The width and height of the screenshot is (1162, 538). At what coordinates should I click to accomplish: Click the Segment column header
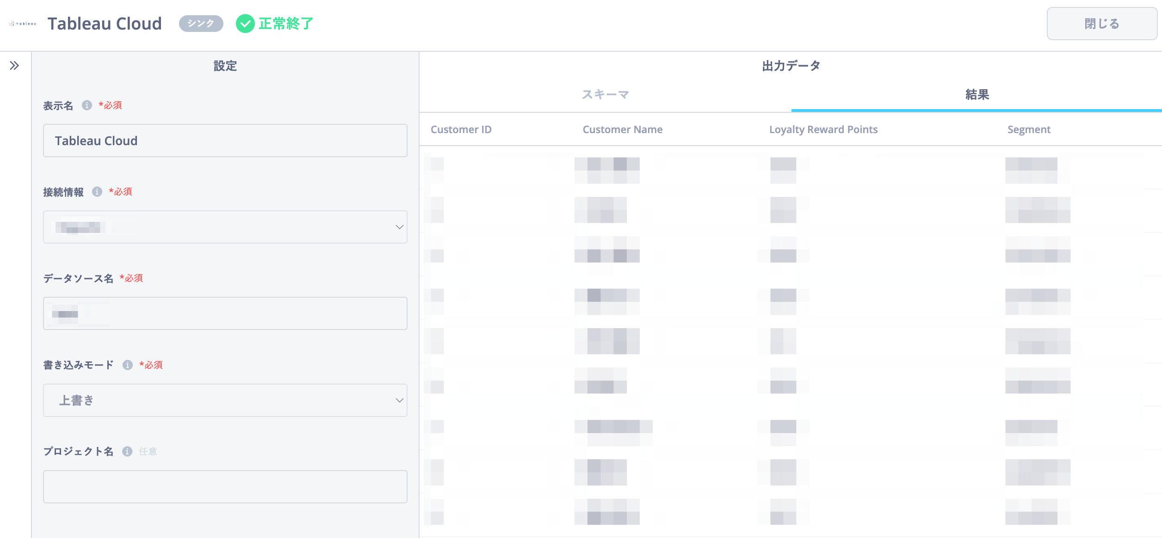pyautogui.click(x=1028, y=129)
